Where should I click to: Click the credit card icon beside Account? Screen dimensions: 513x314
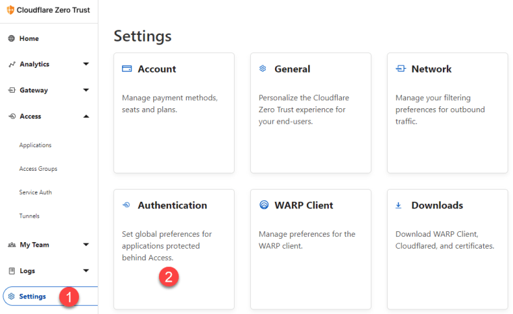coord(127,69)
